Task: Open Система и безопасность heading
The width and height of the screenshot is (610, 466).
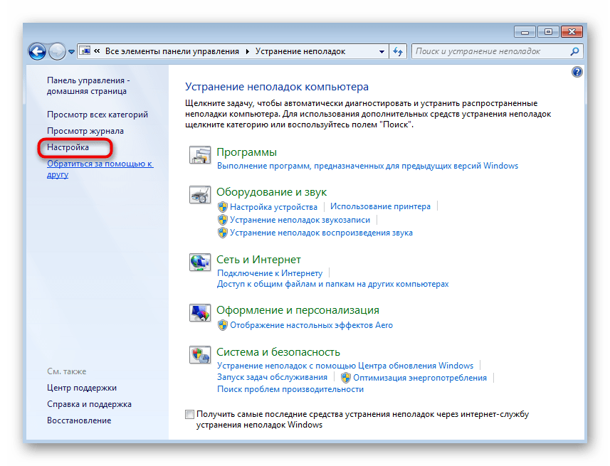Action: click(x=278, y=352)
